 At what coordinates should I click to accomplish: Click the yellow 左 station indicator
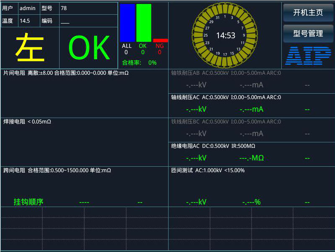click(30, 48)
